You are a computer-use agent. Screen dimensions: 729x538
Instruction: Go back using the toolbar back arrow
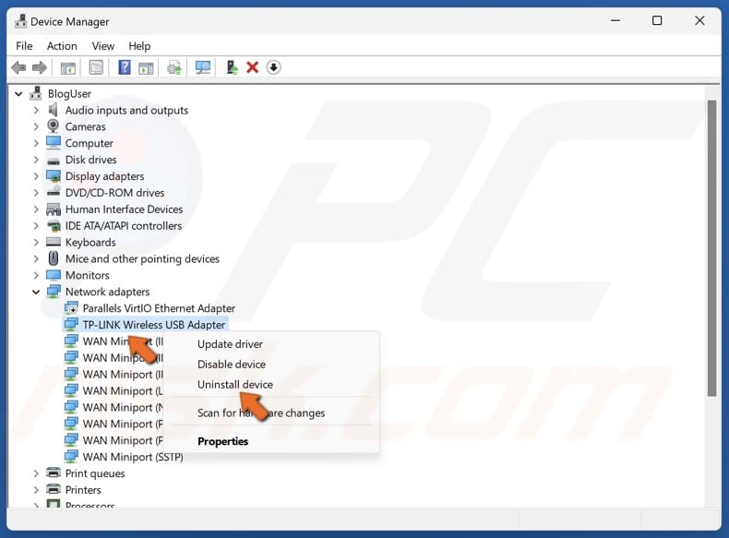pyautogui.click(x=18, y=68)
